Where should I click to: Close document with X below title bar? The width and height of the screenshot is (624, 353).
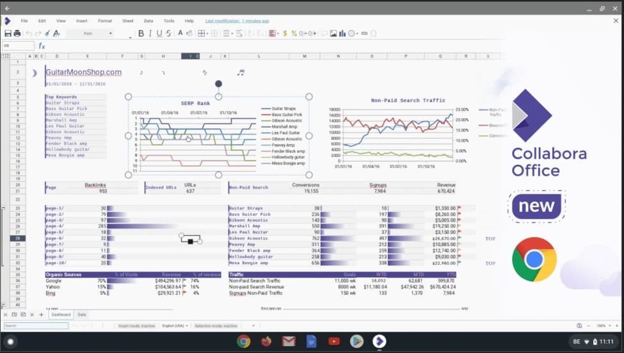point(616,21)
